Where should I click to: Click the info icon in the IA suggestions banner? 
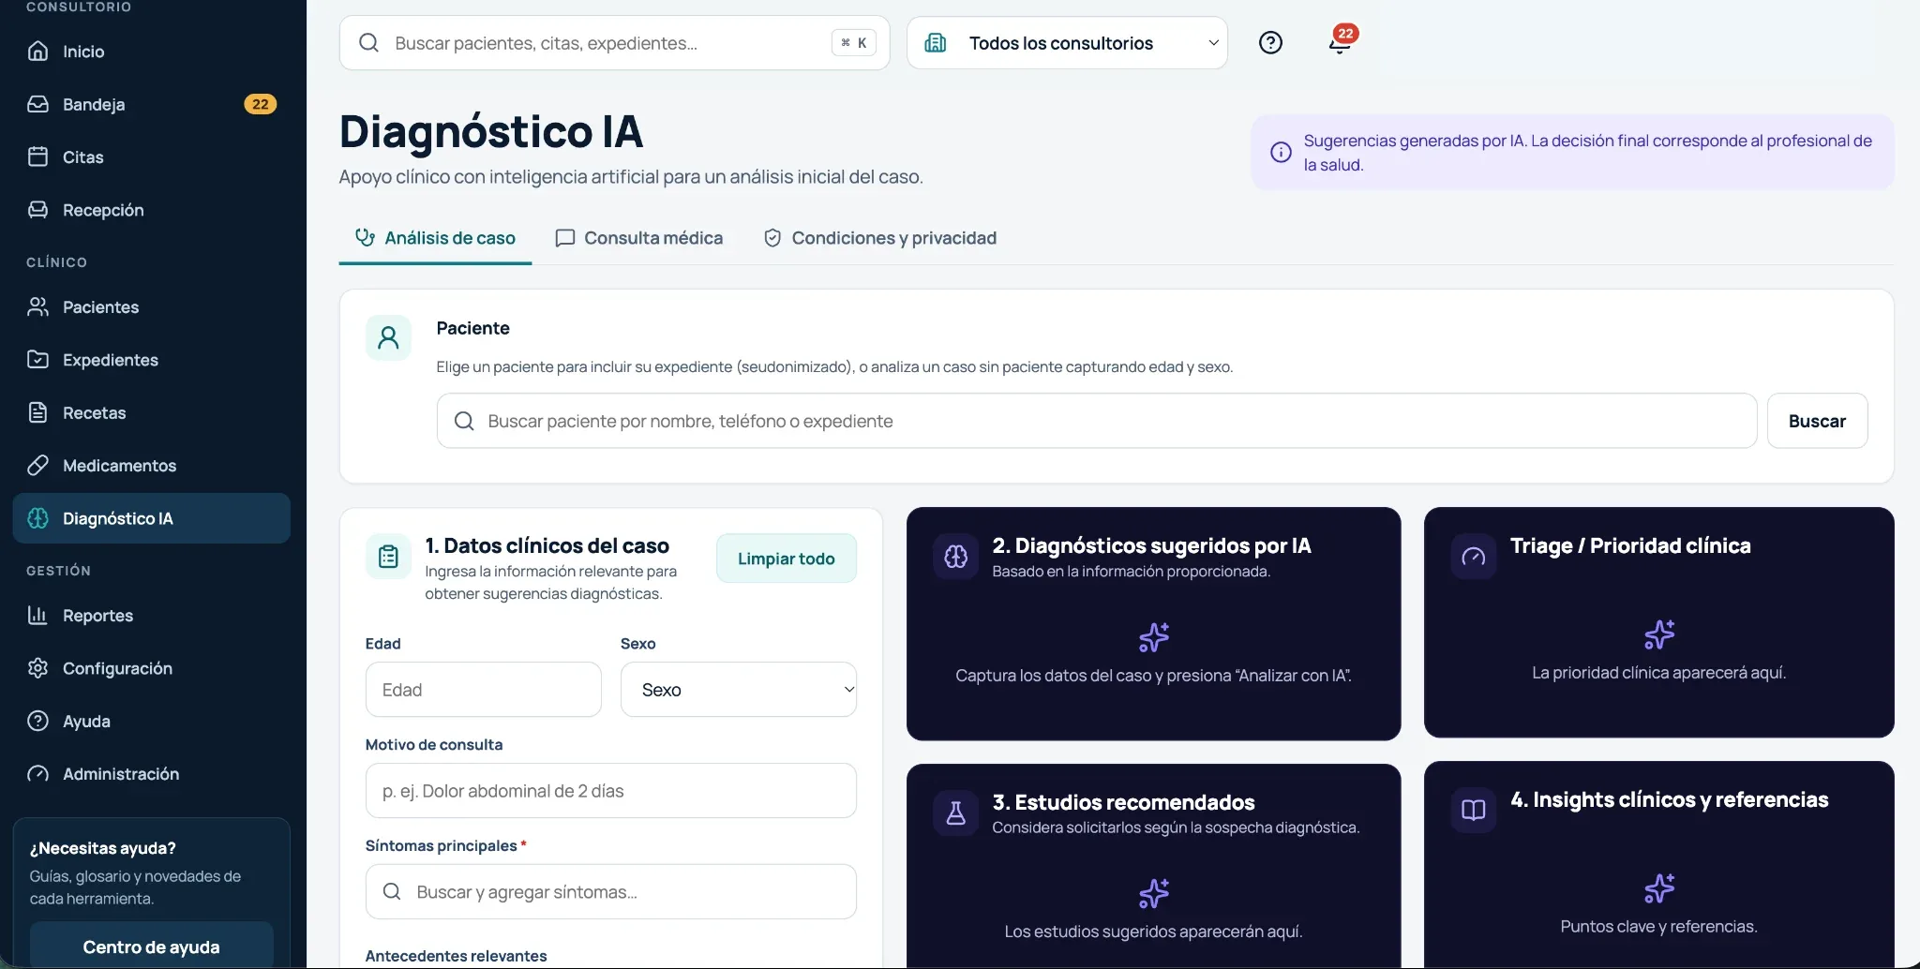[x=1281, y=152]
